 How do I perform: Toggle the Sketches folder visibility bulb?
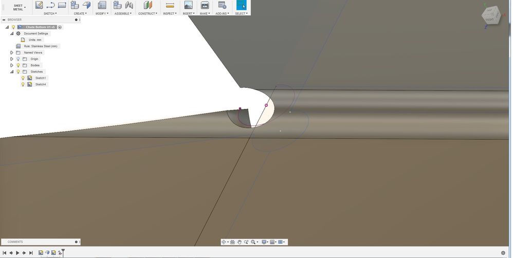coord(18,71)
